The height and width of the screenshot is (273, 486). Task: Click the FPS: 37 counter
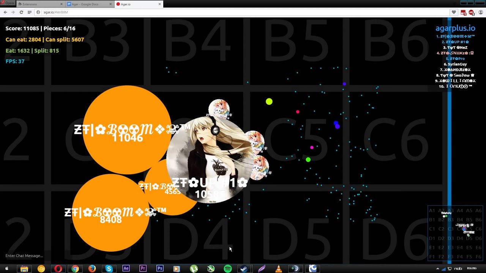click(x=15, y=61)
